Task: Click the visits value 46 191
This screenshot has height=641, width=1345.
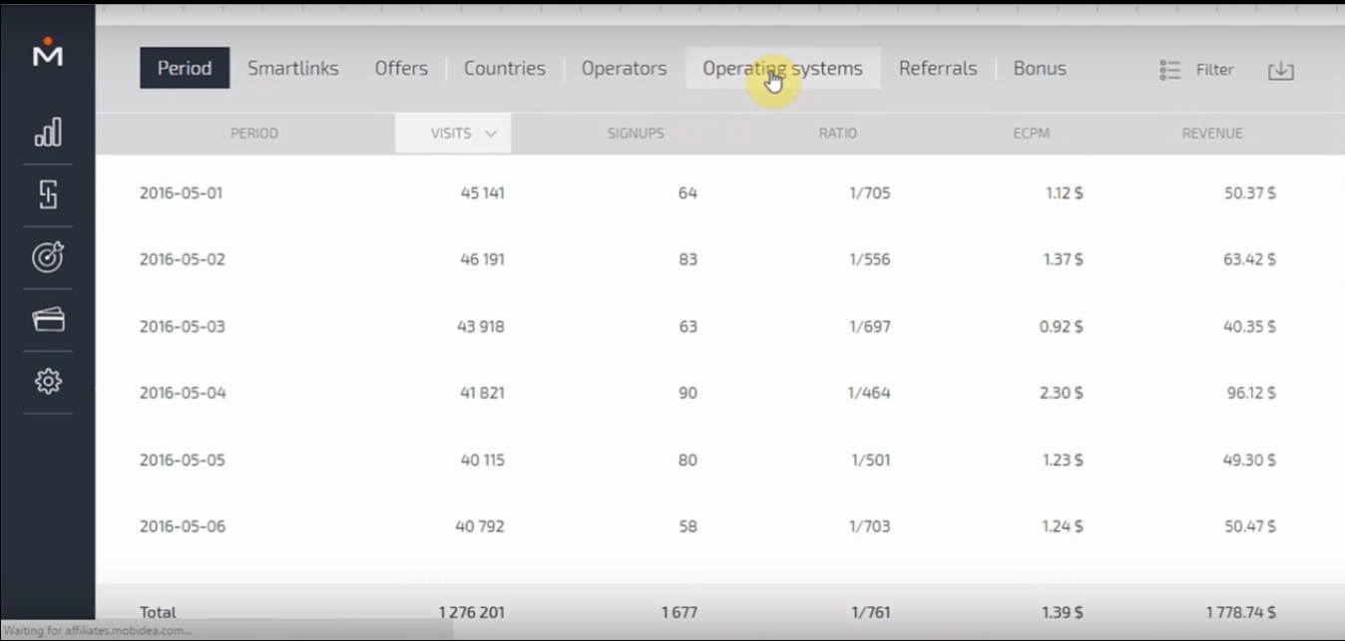Action: [483, 259]
